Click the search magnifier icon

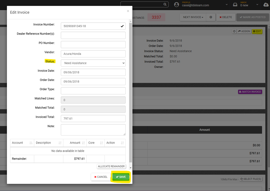pyautogui.click(x=165, y=4)
